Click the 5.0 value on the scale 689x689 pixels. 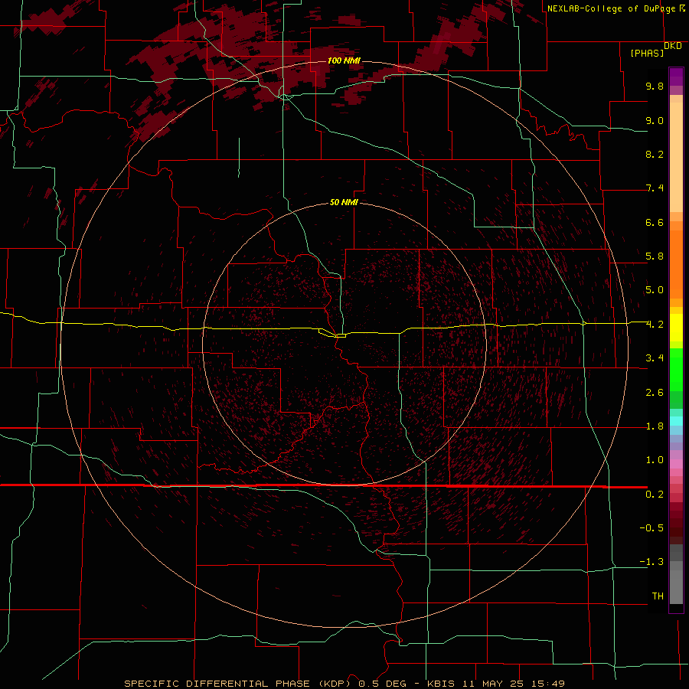pyautogui.click(x=655, y=290)
